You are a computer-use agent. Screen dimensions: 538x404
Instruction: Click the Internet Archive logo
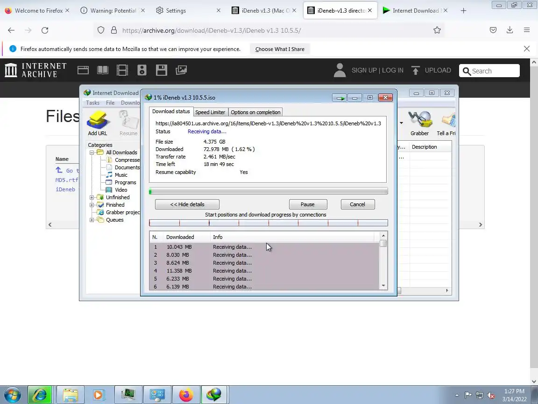35,70
